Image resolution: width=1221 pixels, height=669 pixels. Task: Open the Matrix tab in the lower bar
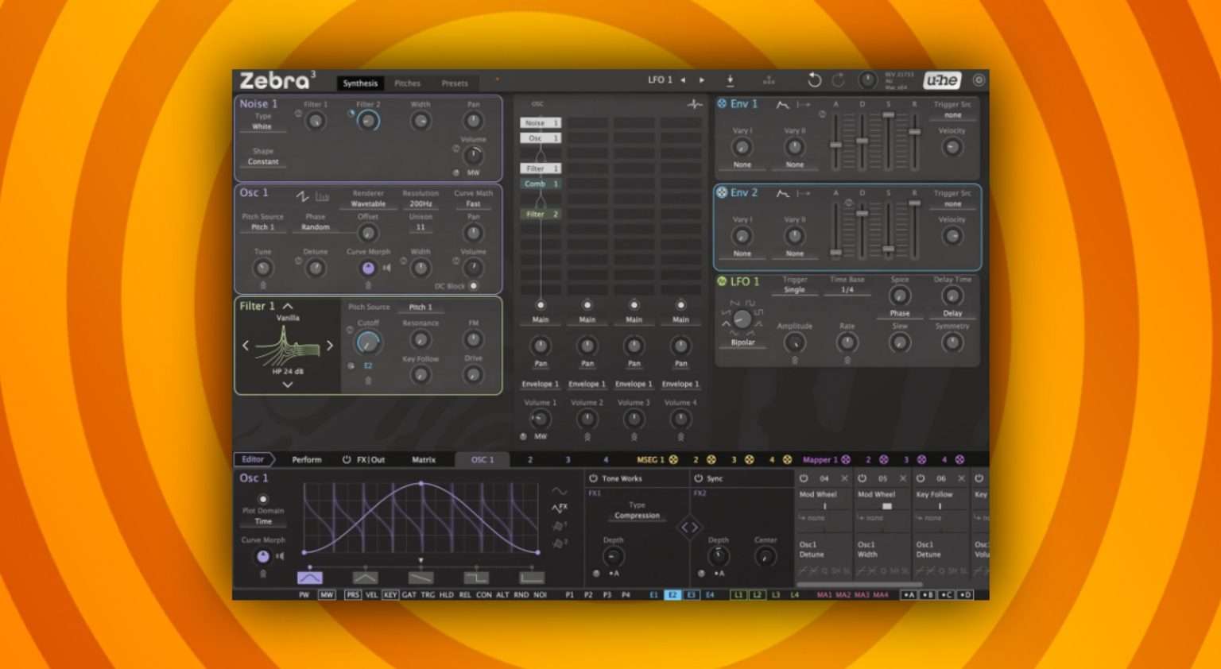coord(424,459)
